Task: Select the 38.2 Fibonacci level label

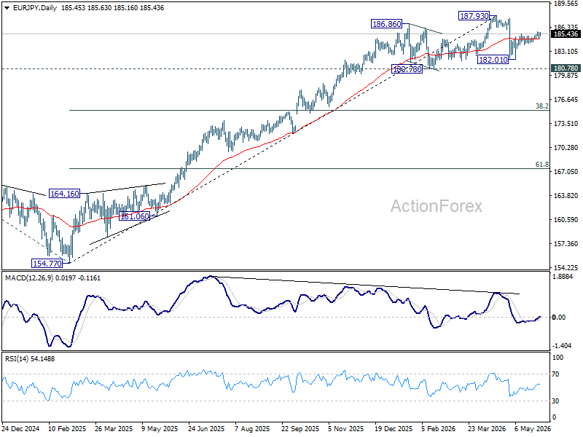Action: tap(541, 106)
